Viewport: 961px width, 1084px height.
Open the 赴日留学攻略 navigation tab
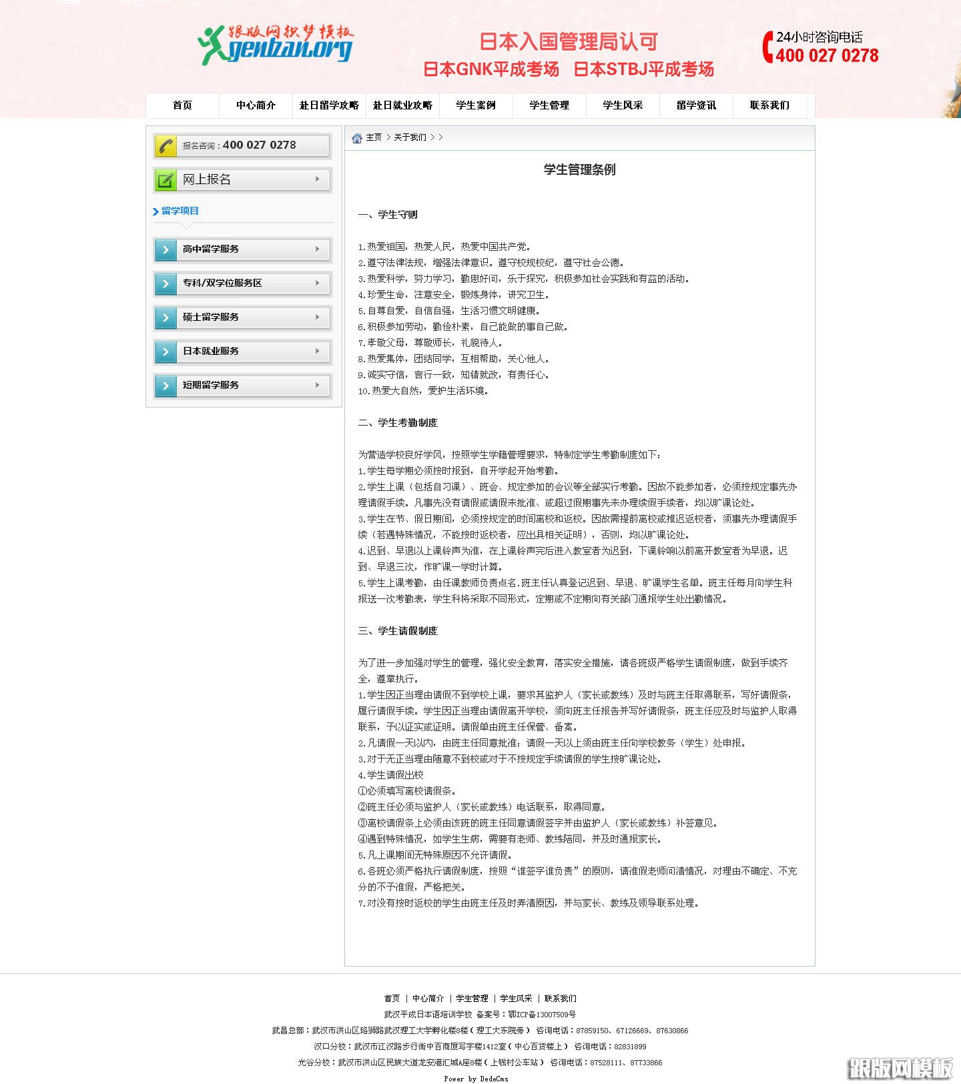click(329, 105)
